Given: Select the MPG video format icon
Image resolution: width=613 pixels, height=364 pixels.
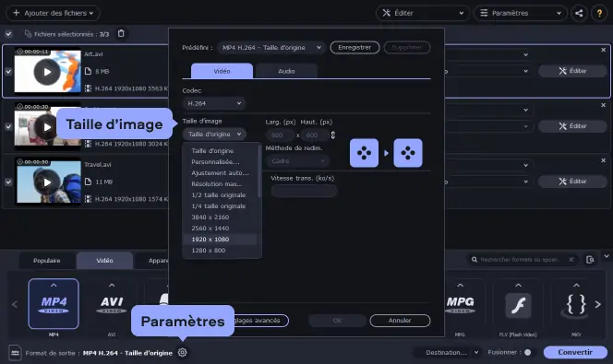Looking at the screenshot, I should pyautogui.click(x=460, y=304).
